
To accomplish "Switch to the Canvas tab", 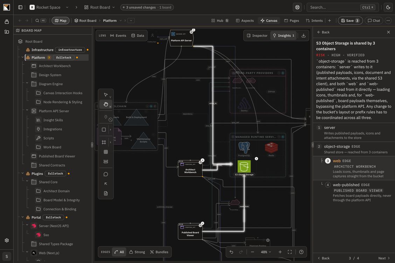I will click(x=269, y=20).
